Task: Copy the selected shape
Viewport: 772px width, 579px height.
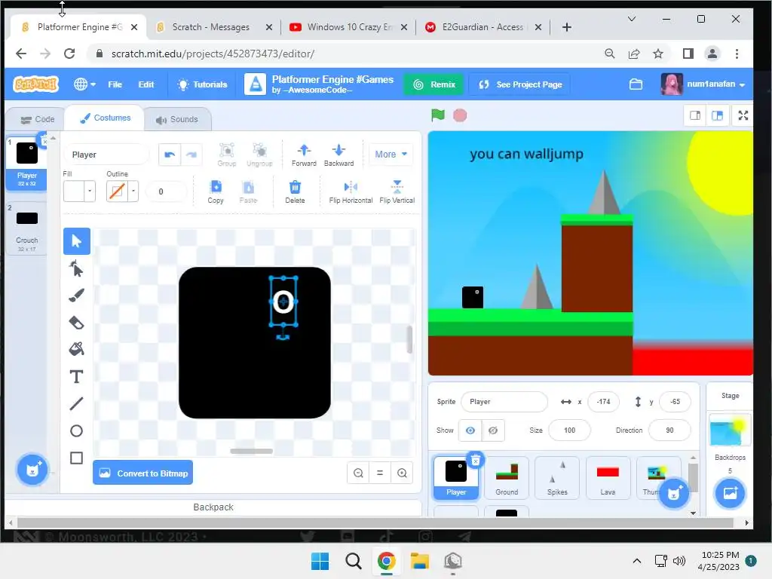Action: (216, 191)
